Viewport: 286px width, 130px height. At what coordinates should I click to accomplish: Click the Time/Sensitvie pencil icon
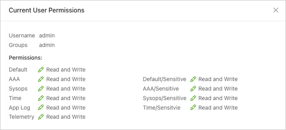pyautogui.click(x=193, y=108)
